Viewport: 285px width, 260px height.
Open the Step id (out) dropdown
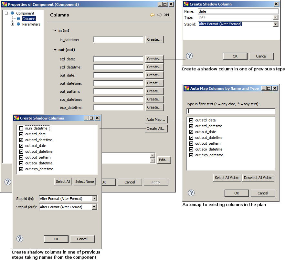(x=94, y=207)
